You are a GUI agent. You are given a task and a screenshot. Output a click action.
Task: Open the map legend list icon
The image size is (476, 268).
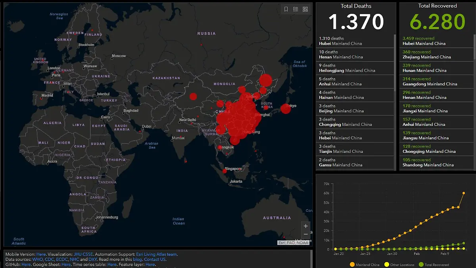click(296, 9)
